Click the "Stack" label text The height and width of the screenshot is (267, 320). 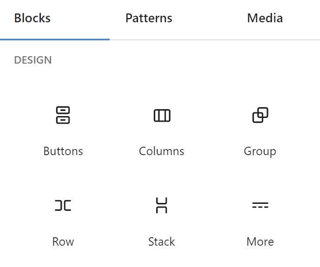tap(162, 242)
